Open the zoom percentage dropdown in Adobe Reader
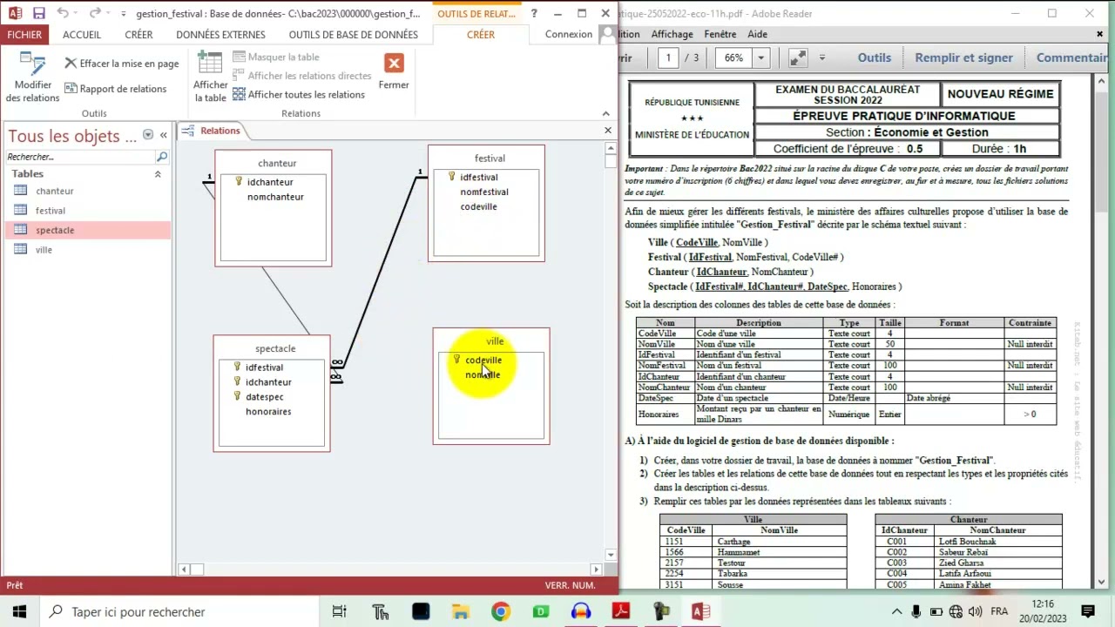 coord(760,57)
